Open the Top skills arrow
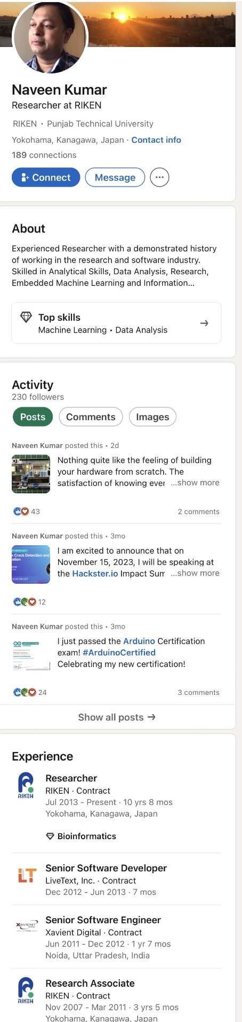Screen dimensions: 242x1022 point(204,323)
